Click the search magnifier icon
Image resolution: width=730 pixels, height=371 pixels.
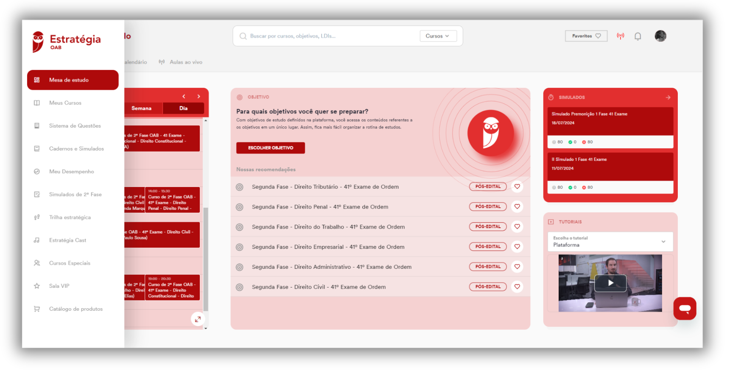point(243,36)
